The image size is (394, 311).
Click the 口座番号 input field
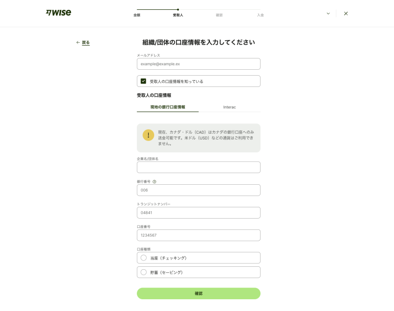[198, 235]
